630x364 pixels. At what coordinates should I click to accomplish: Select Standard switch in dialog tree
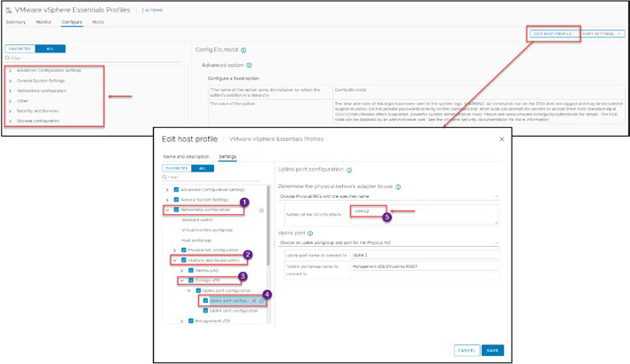pos(197,220)
